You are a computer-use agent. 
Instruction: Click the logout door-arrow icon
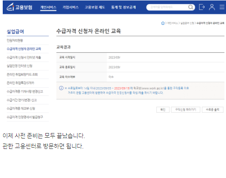tap(202, 7)
